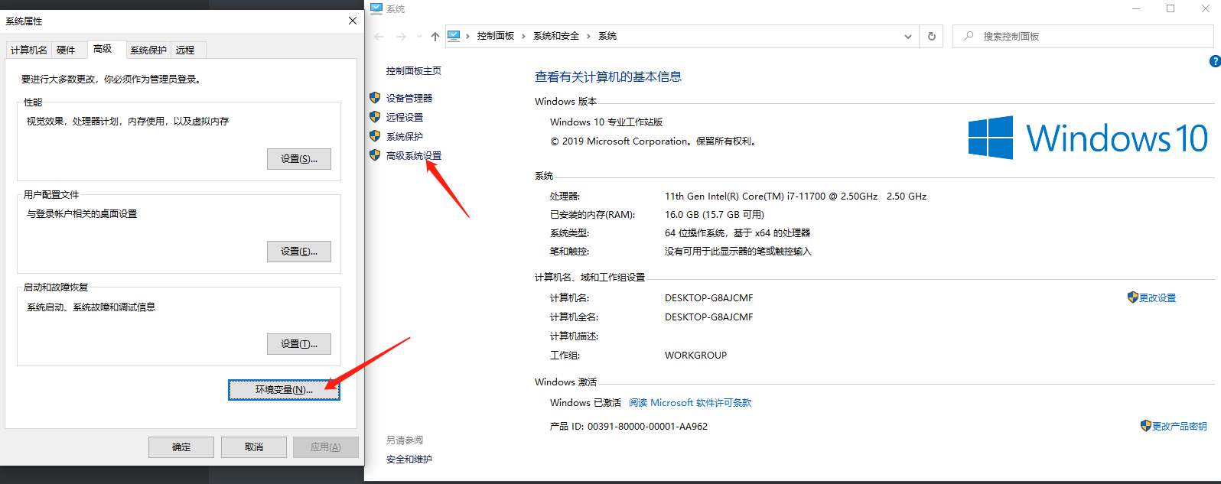Image resolution: width=1221 pixels, height=484 pixels.
Task: Open 安全和维护 link
Action: coord(409,459)
